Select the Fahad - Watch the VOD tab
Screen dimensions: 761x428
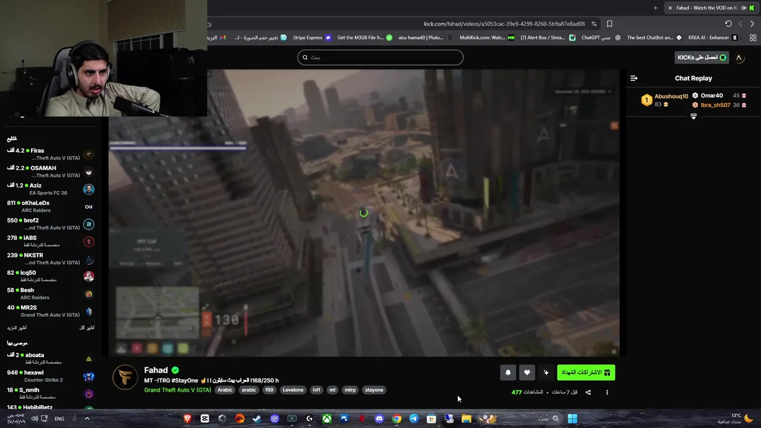(x=710, y=8)
